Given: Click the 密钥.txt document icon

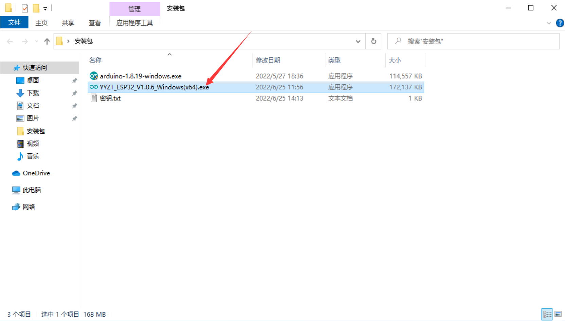Looking at the screenshot, I should point(94,98).
